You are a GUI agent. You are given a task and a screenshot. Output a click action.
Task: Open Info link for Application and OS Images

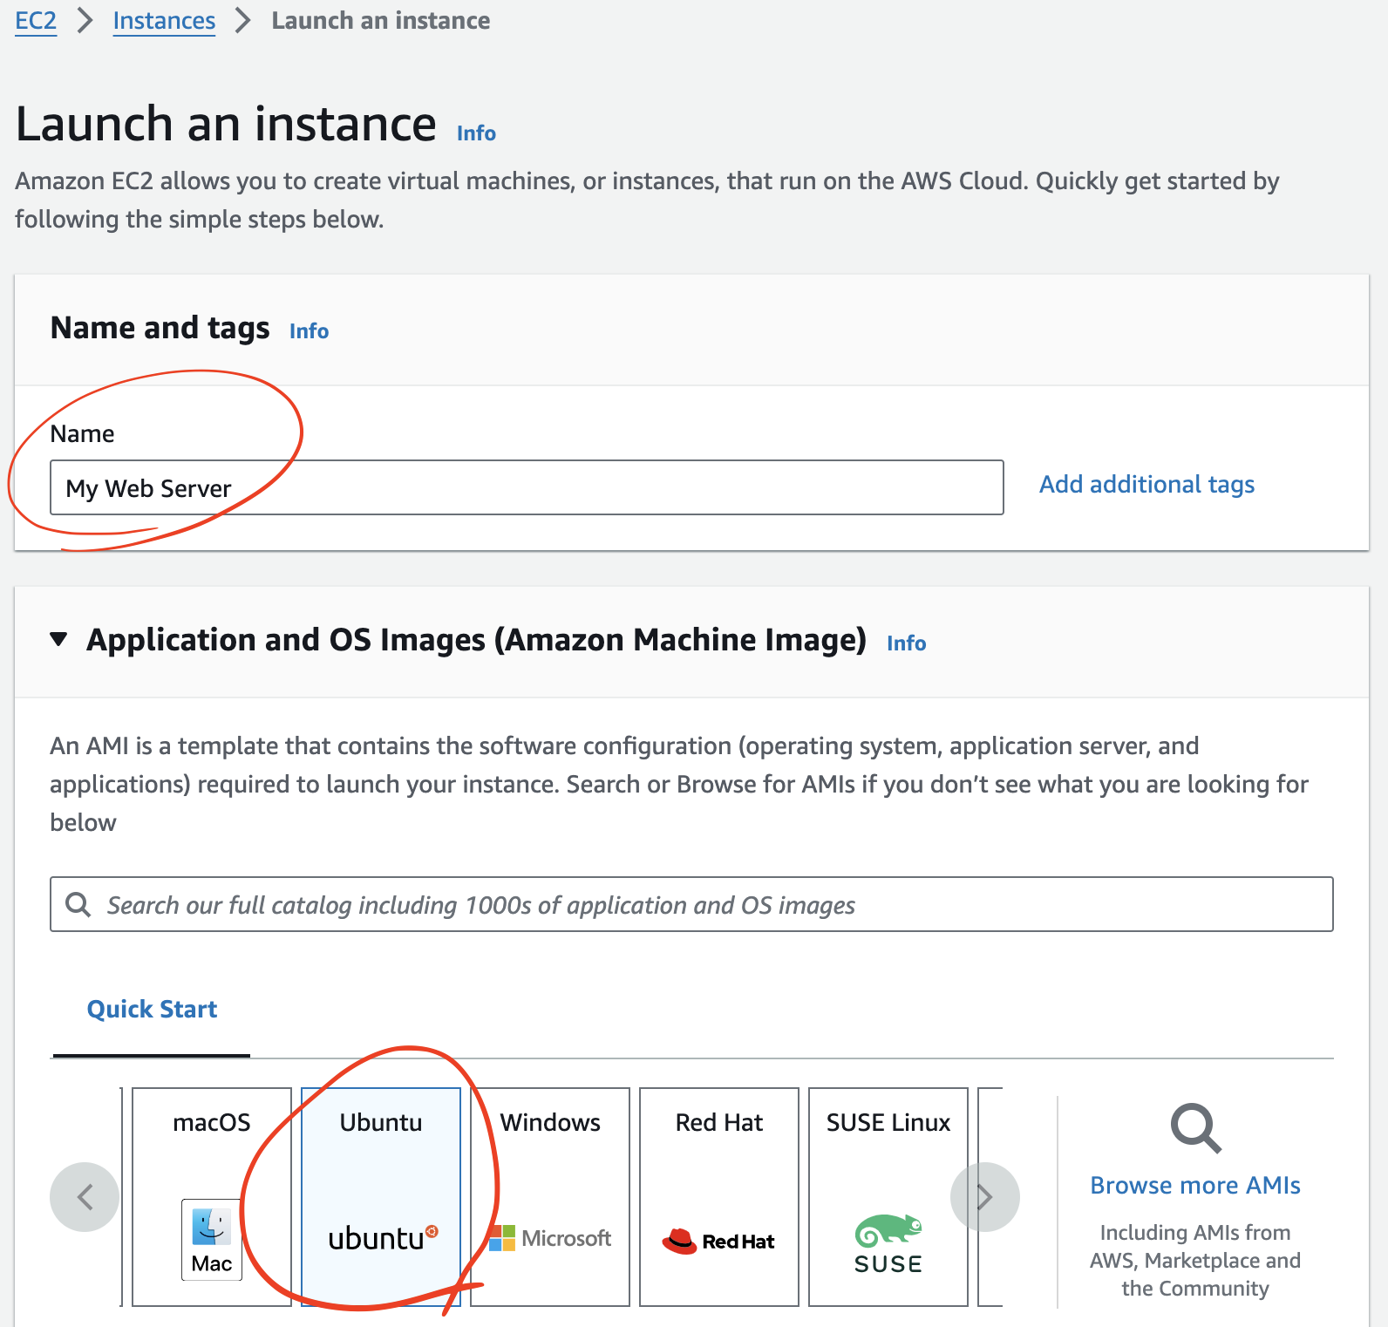906,643
